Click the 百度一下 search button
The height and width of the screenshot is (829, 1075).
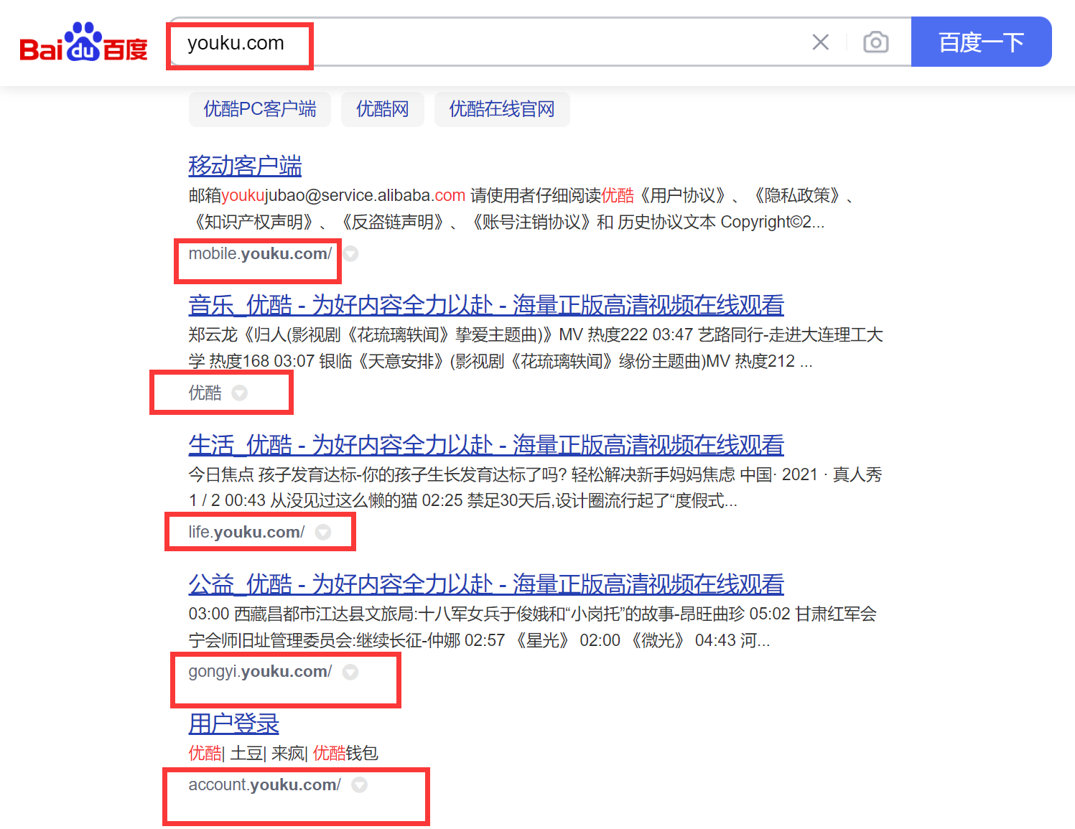(980, 42)
